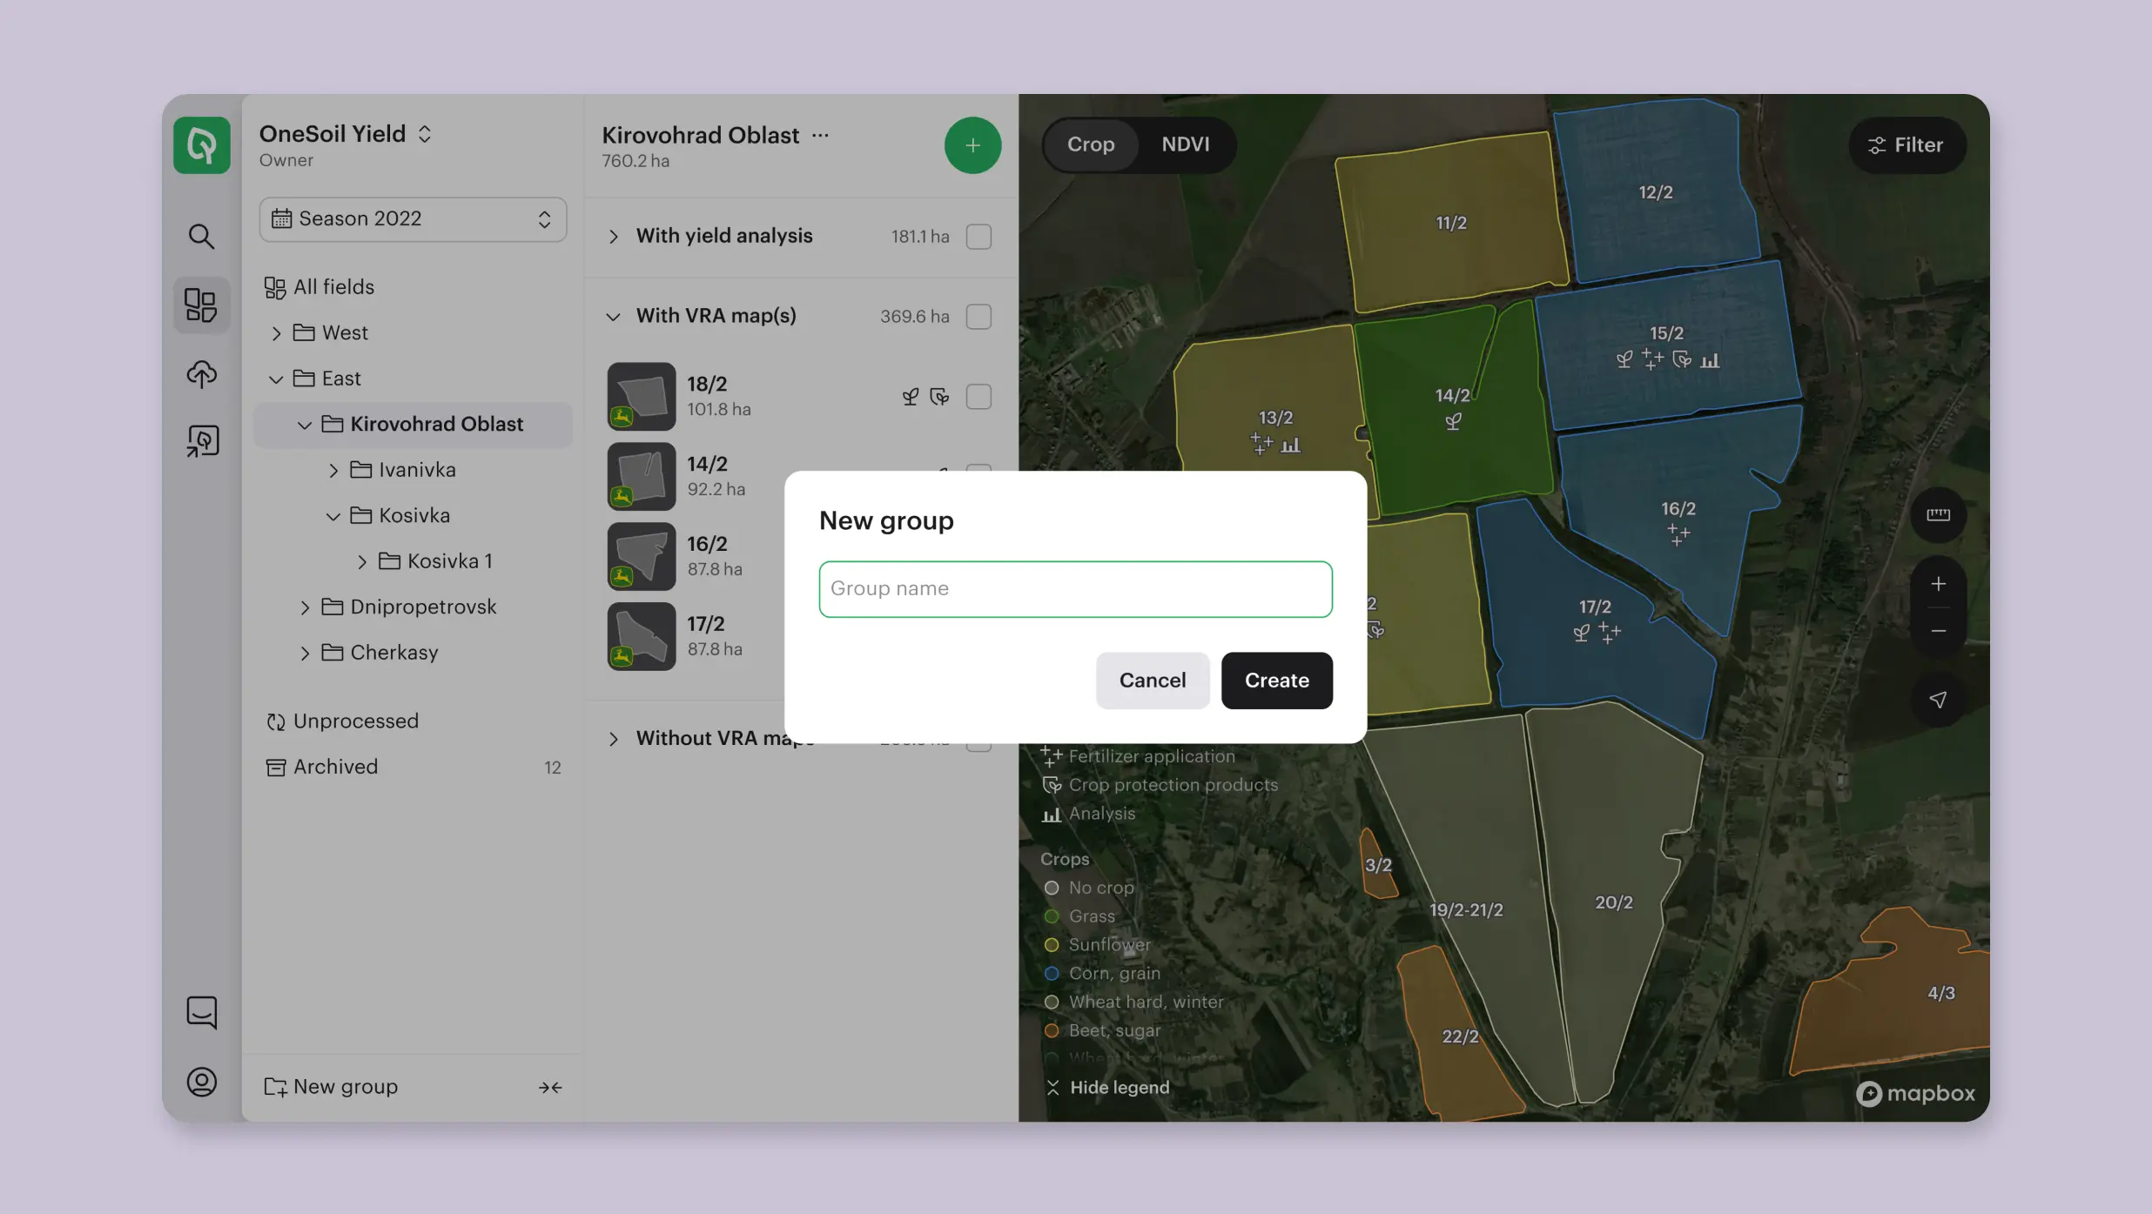Viewport: 2152px width, 1214px height.
Task: Switch to the NDVI map tab
Action: 1185,144
